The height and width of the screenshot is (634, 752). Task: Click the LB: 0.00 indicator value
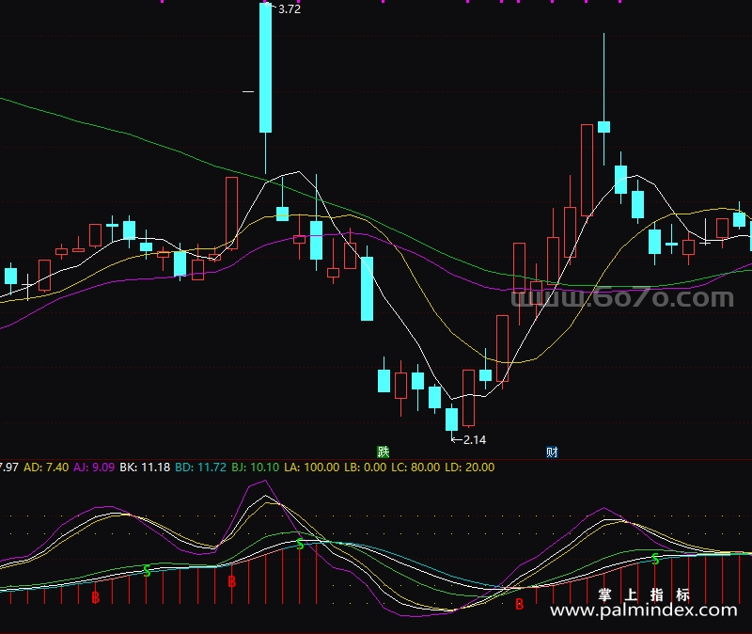tap(366, 467)
